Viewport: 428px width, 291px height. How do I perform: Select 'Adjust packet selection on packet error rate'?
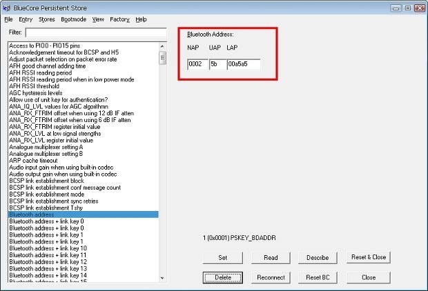click(x=84, y=59)
